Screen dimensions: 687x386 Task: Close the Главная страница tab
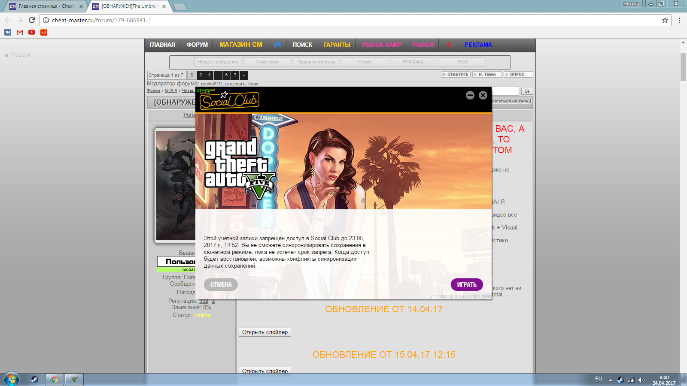click(81, 6)
